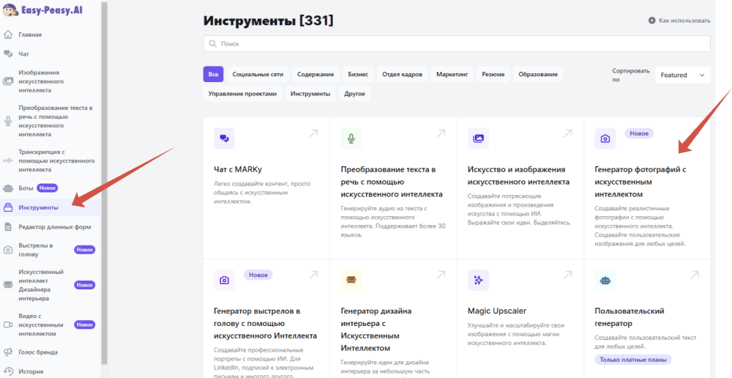Click the История clock icon
The width and height of the screenshot is (732, 378).
[8, 371]
